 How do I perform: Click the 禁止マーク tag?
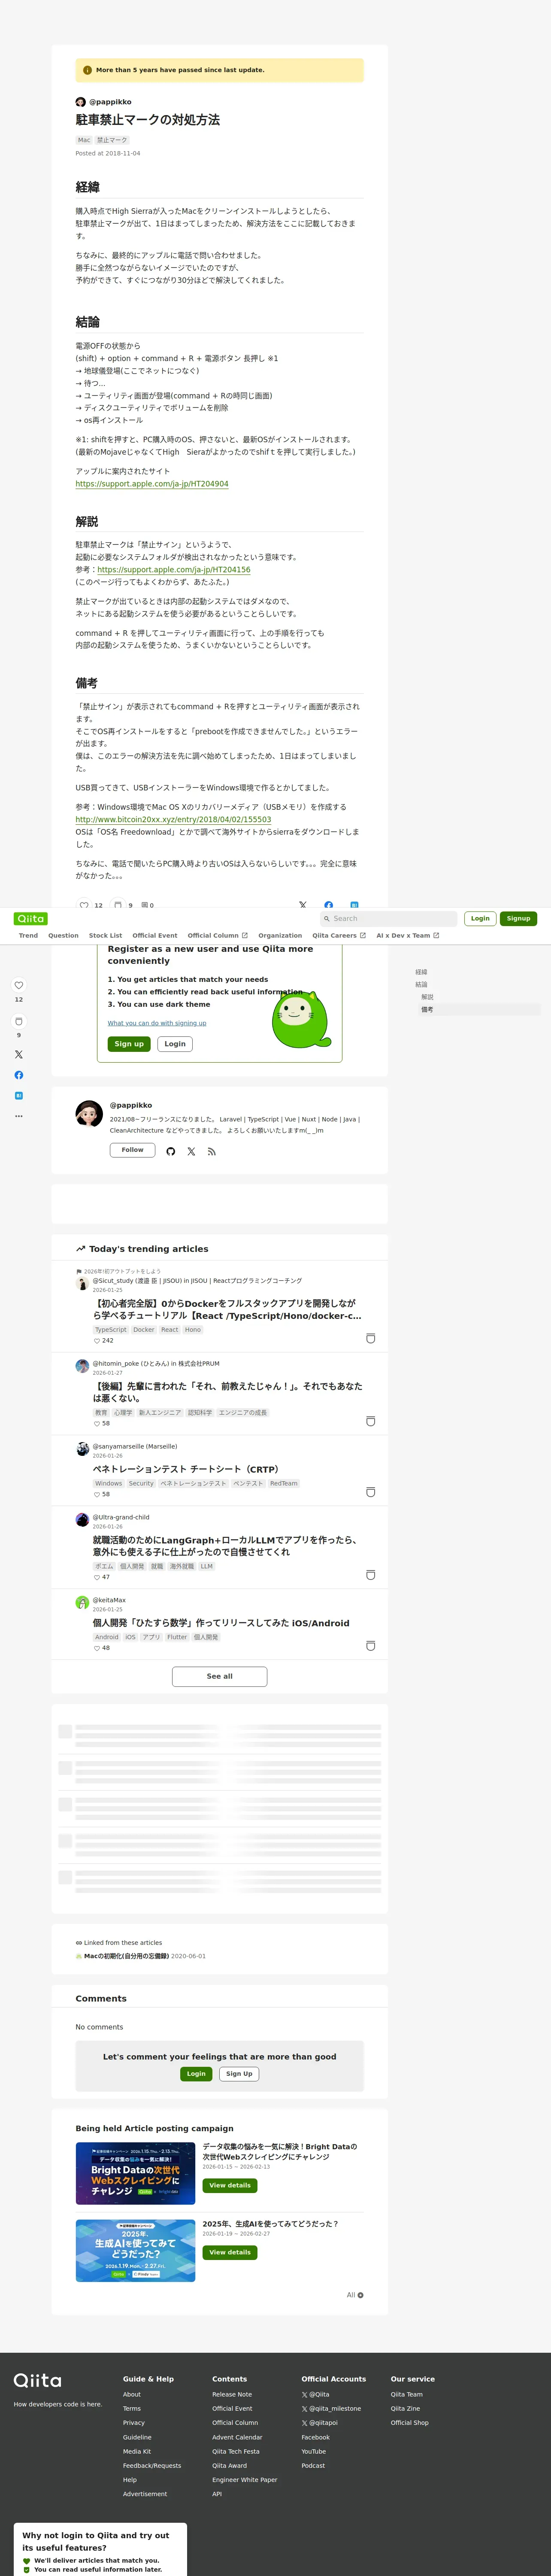(x=112, y=140)
